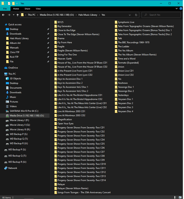Select Union Live CD1 folder
184x199 pixels.
click(126, 71)
